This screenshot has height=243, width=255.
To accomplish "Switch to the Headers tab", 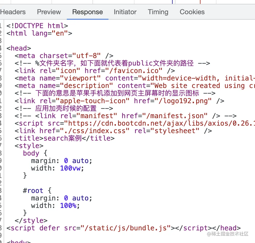I will [x=13, y=12].
